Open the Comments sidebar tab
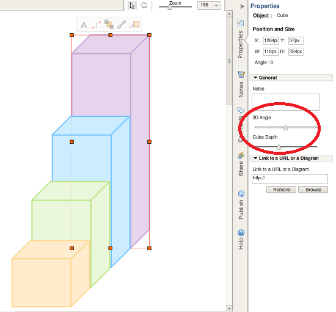Viewport: 336px width, 312px height. tap(241, 128)
